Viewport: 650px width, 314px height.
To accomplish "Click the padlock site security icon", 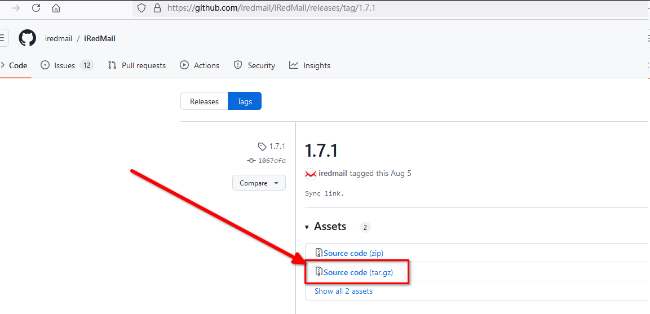I will pyautogui.click(x=157, y=8).
